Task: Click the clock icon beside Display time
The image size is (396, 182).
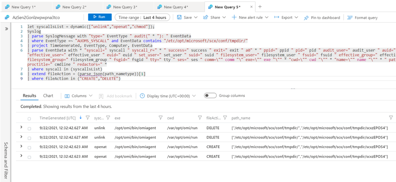Action: tap(142, 96)
